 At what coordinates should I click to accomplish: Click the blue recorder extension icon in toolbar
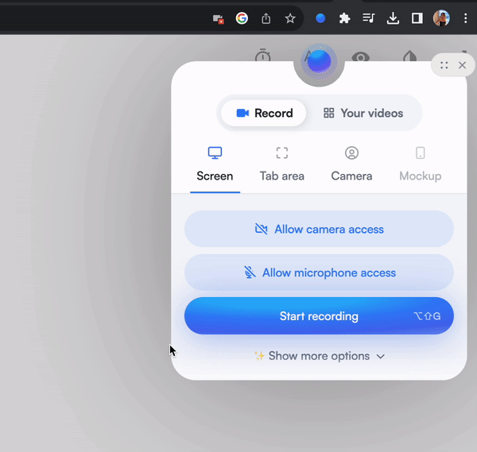pos(320,18)
